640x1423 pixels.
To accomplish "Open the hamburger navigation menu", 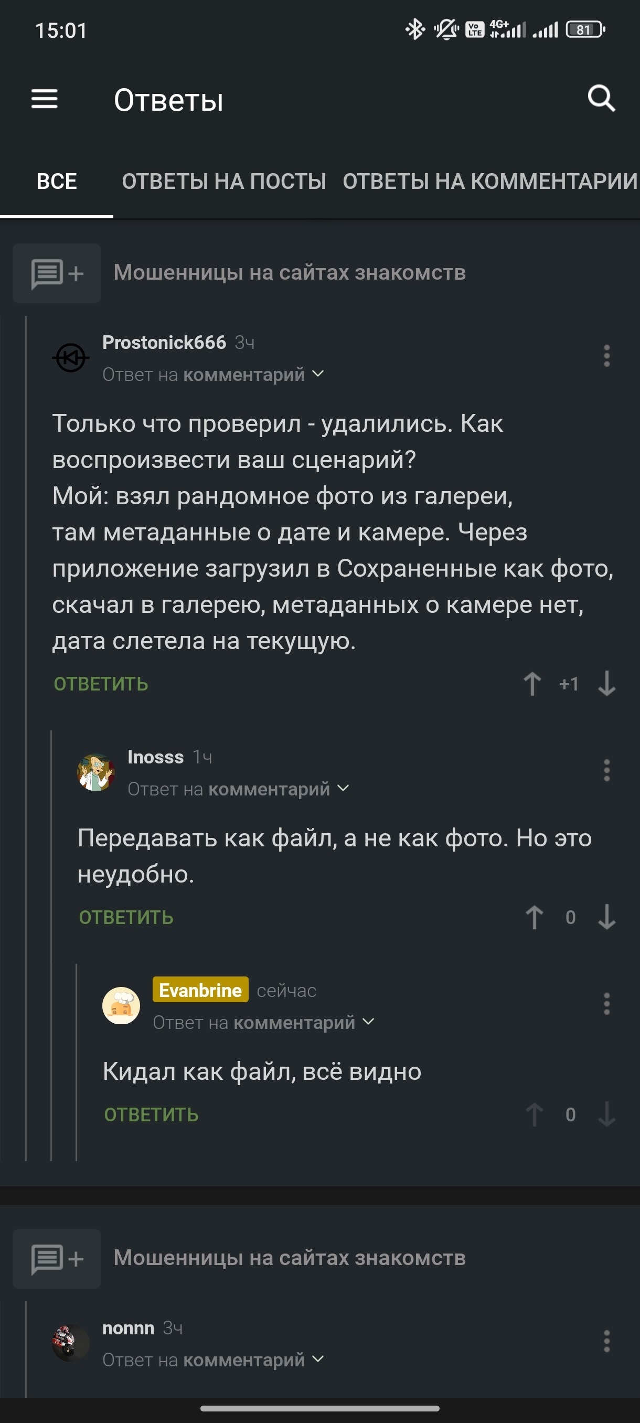I will 44,100.
